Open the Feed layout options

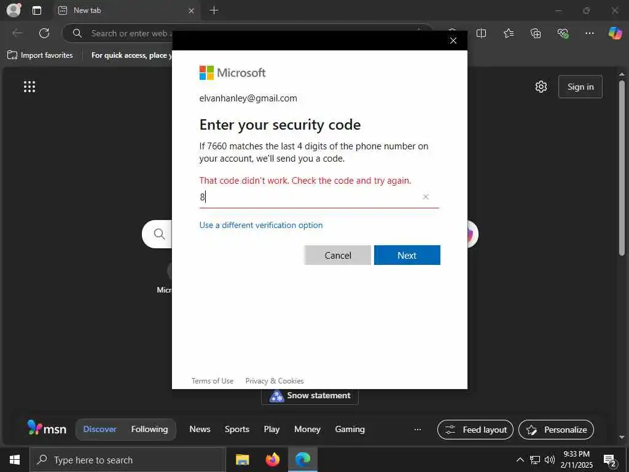475,430
